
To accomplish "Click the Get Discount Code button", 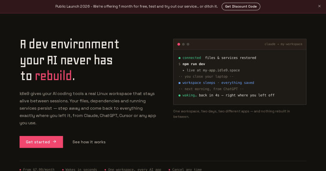I will pos(241,7).
